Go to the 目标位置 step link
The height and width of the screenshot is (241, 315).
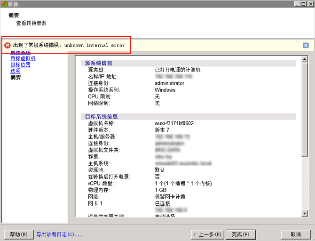[x=20, y=65]
